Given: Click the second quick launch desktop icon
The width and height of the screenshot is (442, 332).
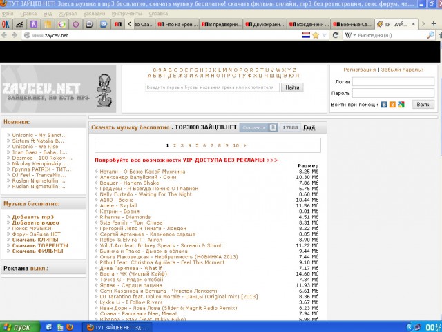Looking at the screenshot, I should click(60, 327).
